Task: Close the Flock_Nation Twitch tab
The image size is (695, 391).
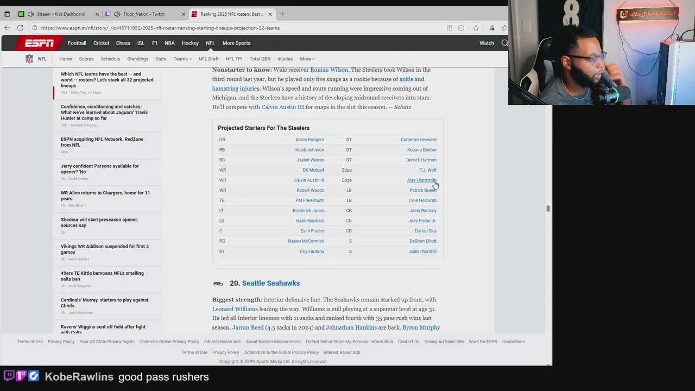Action: (184, 14)
